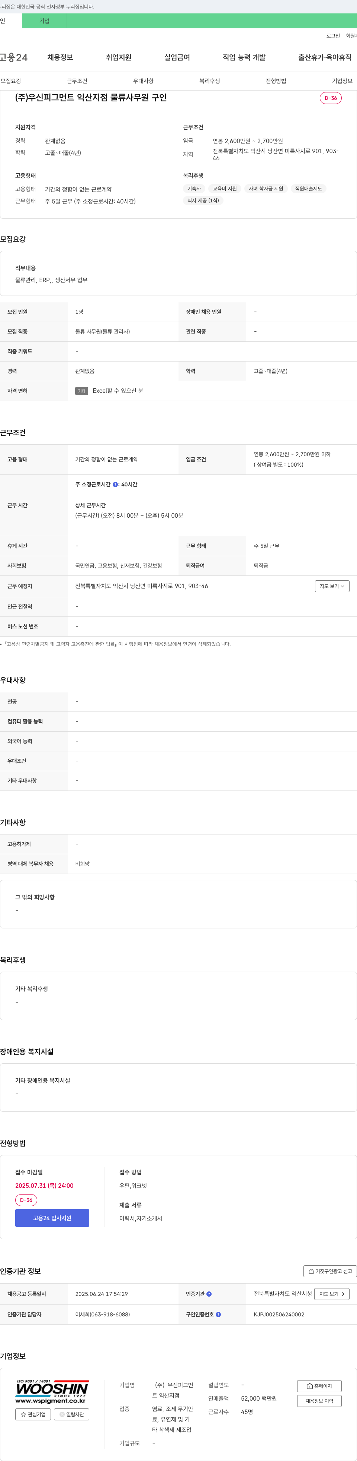The height and width of the screenshot is (1461, 357).
Task: Open 지도 보기 next to 익산시청
Action: pos(332,1294)
